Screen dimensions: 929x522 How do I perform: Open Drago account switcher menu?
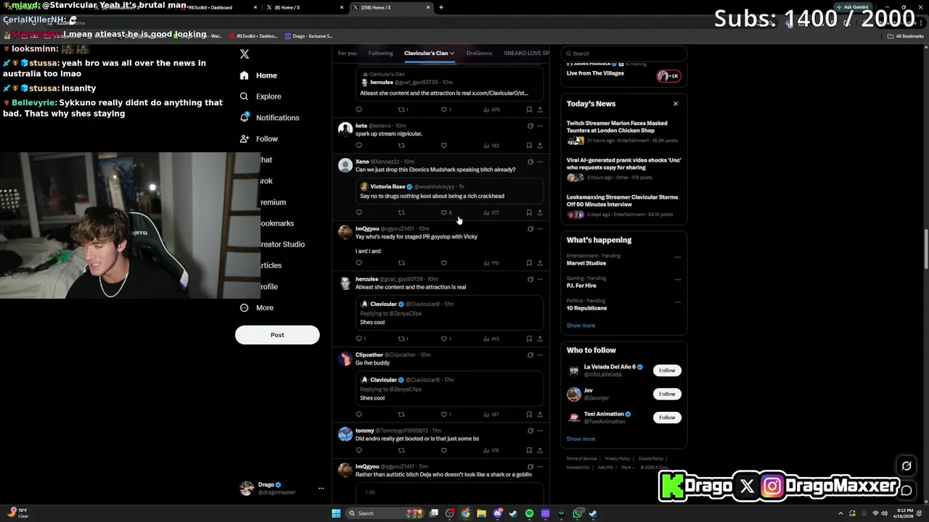tap(321, 489)
